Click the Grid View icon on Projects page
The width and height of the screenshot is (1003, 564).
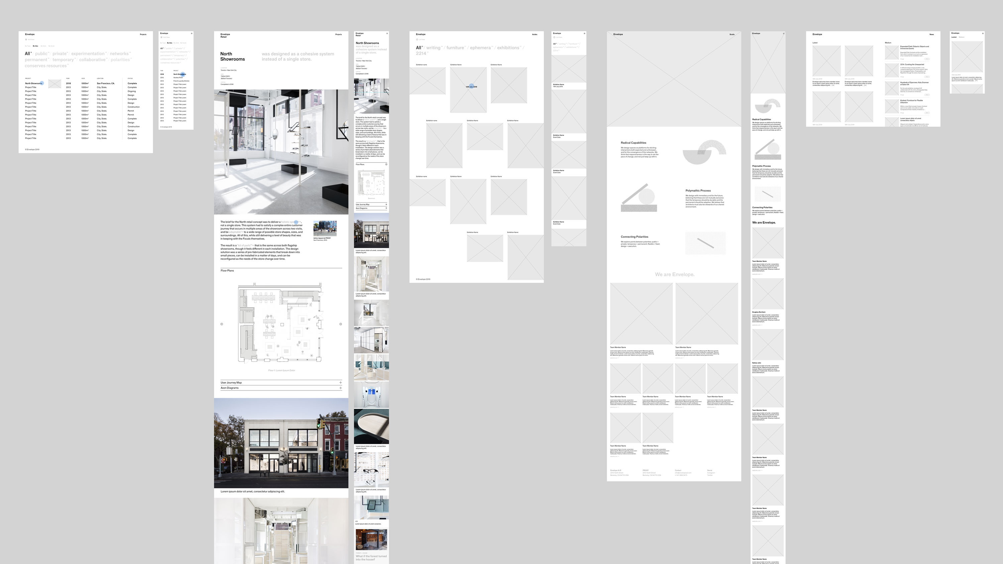tap(26, 39)
